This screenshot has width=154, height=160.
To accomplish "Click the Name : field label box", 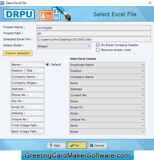I will 28,65.
